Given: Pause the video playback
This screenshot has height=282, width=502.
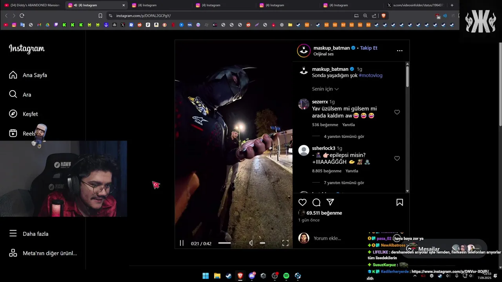Looking at the screenshot, I should (x=182, y=243).
